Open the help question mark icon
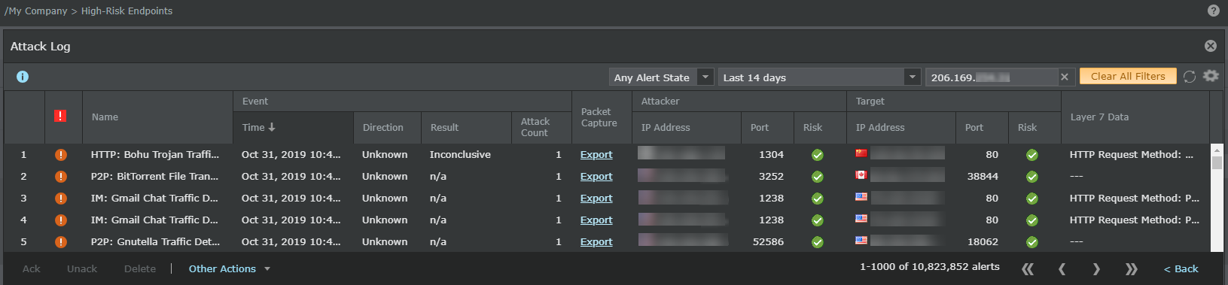1228x285 pixels. (x=1213, y=11)
